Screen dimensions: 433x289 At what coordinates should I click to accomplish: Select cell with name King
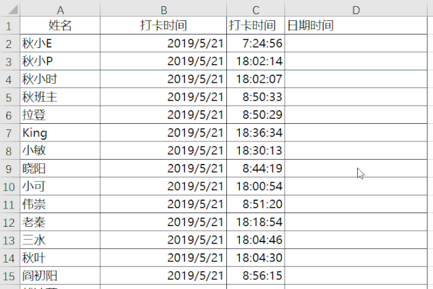click(x=60, y=133)
